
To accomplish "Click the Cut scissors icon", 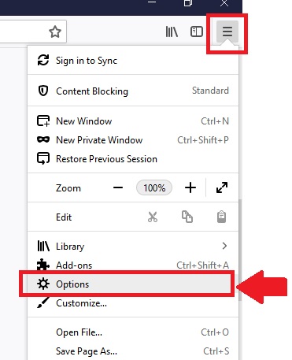I will pos(153,217).
